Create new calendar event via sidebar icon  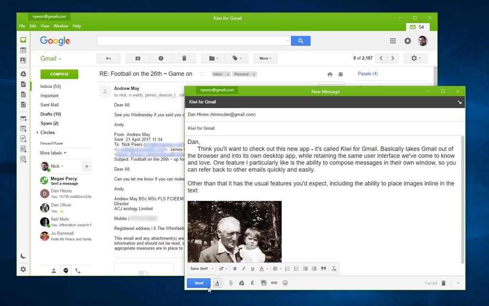[23, 128]
